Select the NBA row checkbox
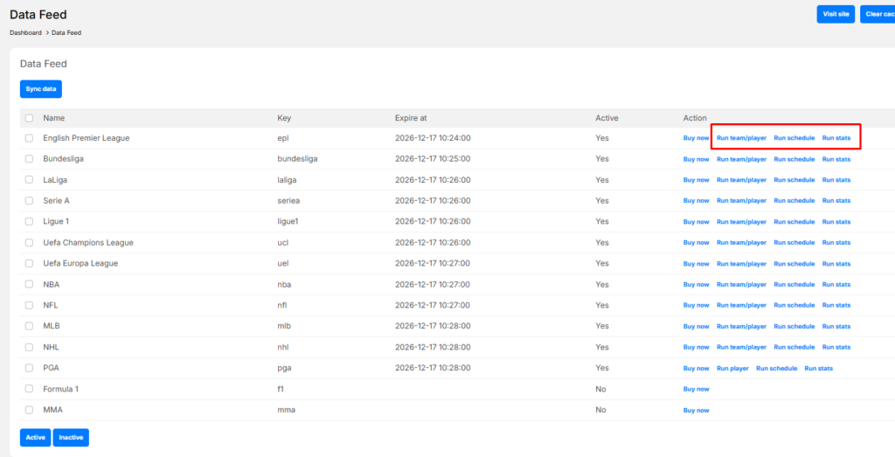 coord(29,284)
